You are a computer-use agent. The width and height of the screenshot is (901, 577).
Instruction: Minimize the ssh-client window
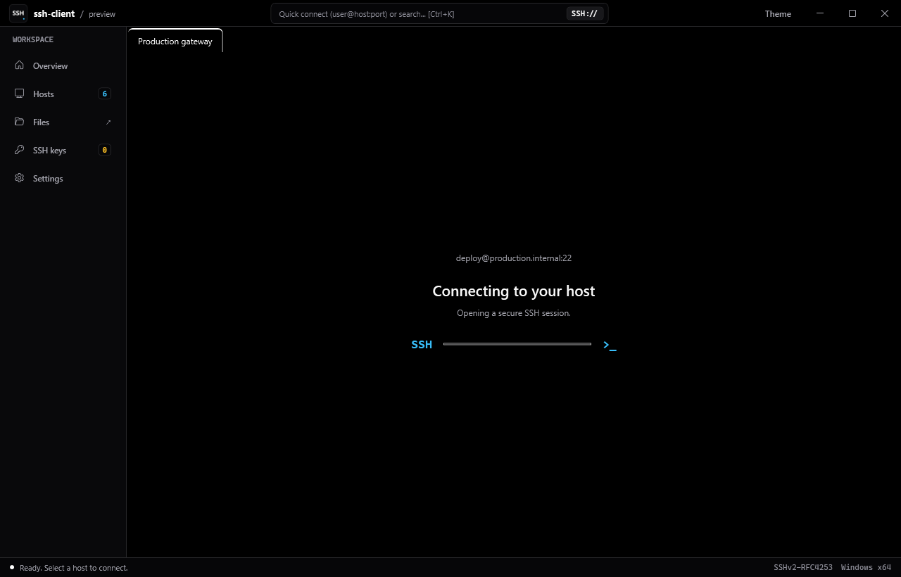pyautogui.click(x=820, y=13)
